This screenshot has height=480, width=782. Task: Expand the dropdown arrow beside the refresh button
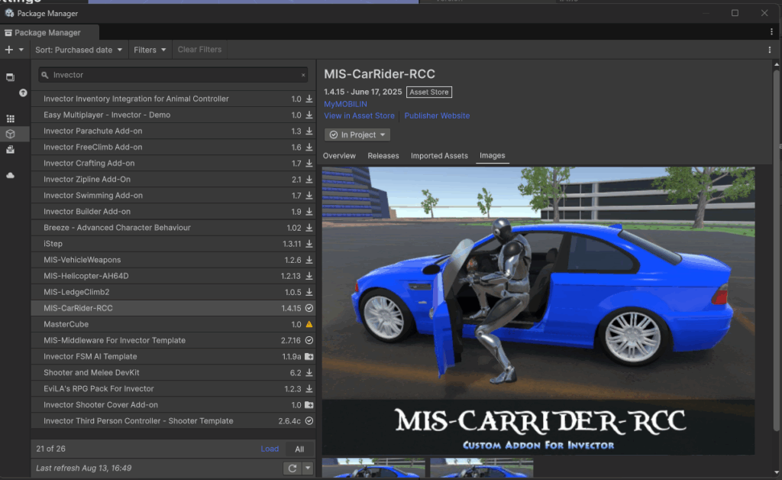point(308,468)
